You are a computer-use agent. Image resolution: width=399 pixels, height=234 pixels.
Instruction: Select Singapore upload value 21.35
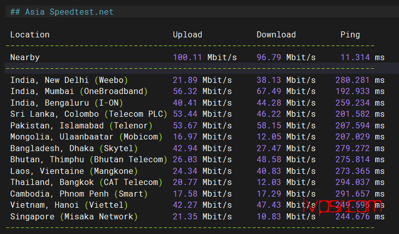(185, 217)
